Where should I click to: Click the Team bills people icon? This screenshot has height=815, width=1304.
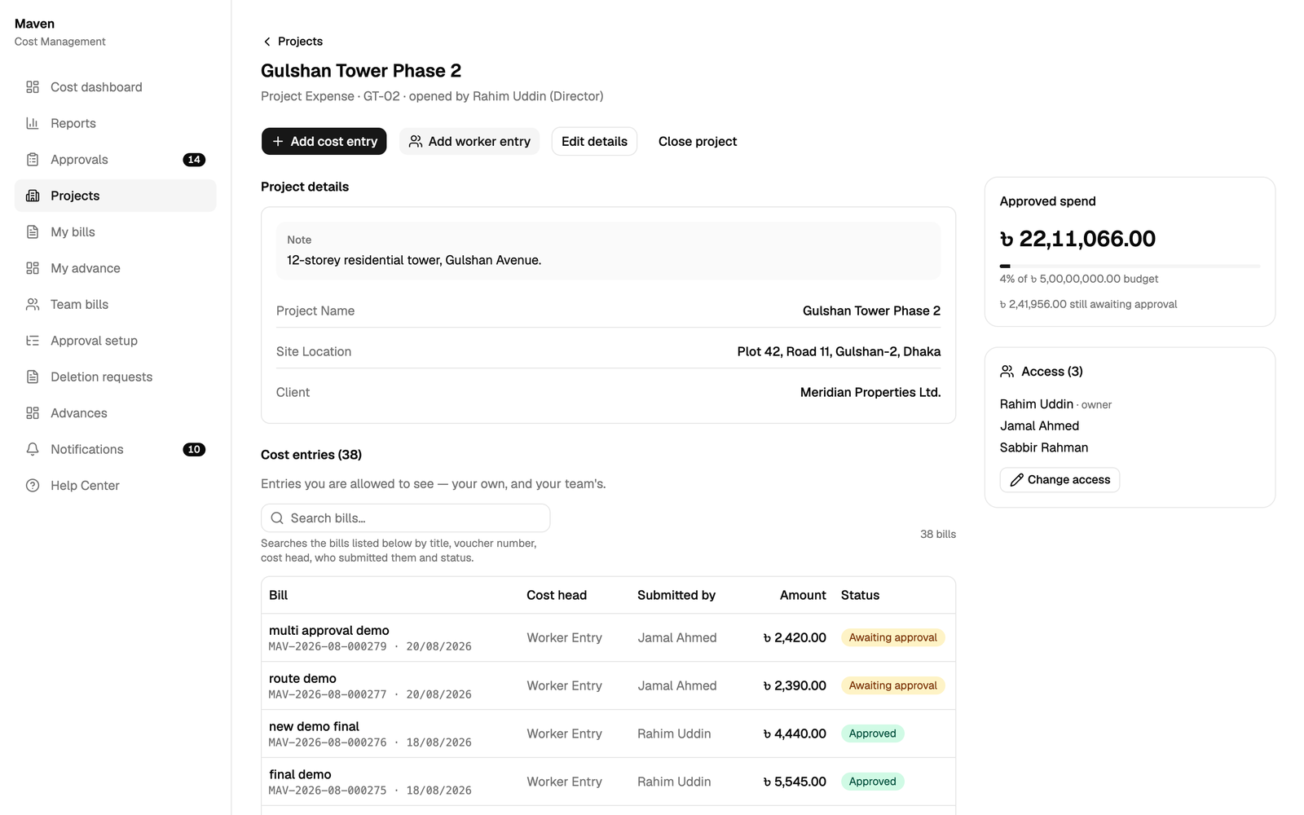pyautogui.click(x=33, y=304)
